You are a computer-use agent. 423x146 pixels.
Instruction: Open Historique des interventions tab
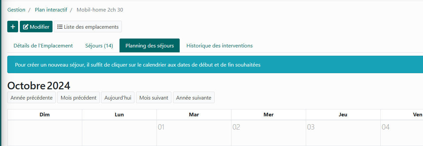220,46
